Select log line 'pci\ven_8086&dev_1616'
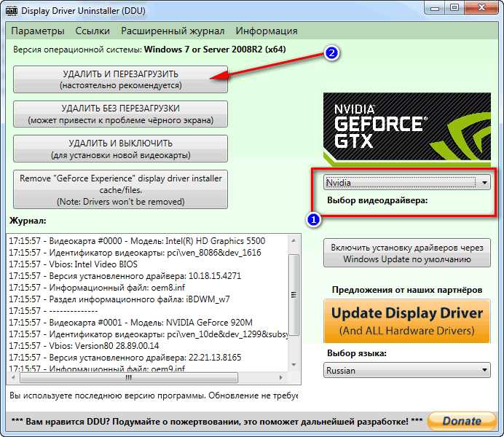 135,253
